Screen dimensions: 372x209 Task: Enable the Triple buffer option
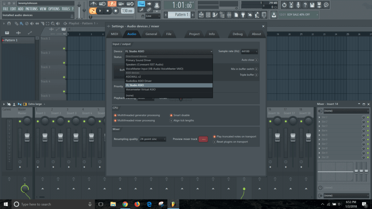257,75
